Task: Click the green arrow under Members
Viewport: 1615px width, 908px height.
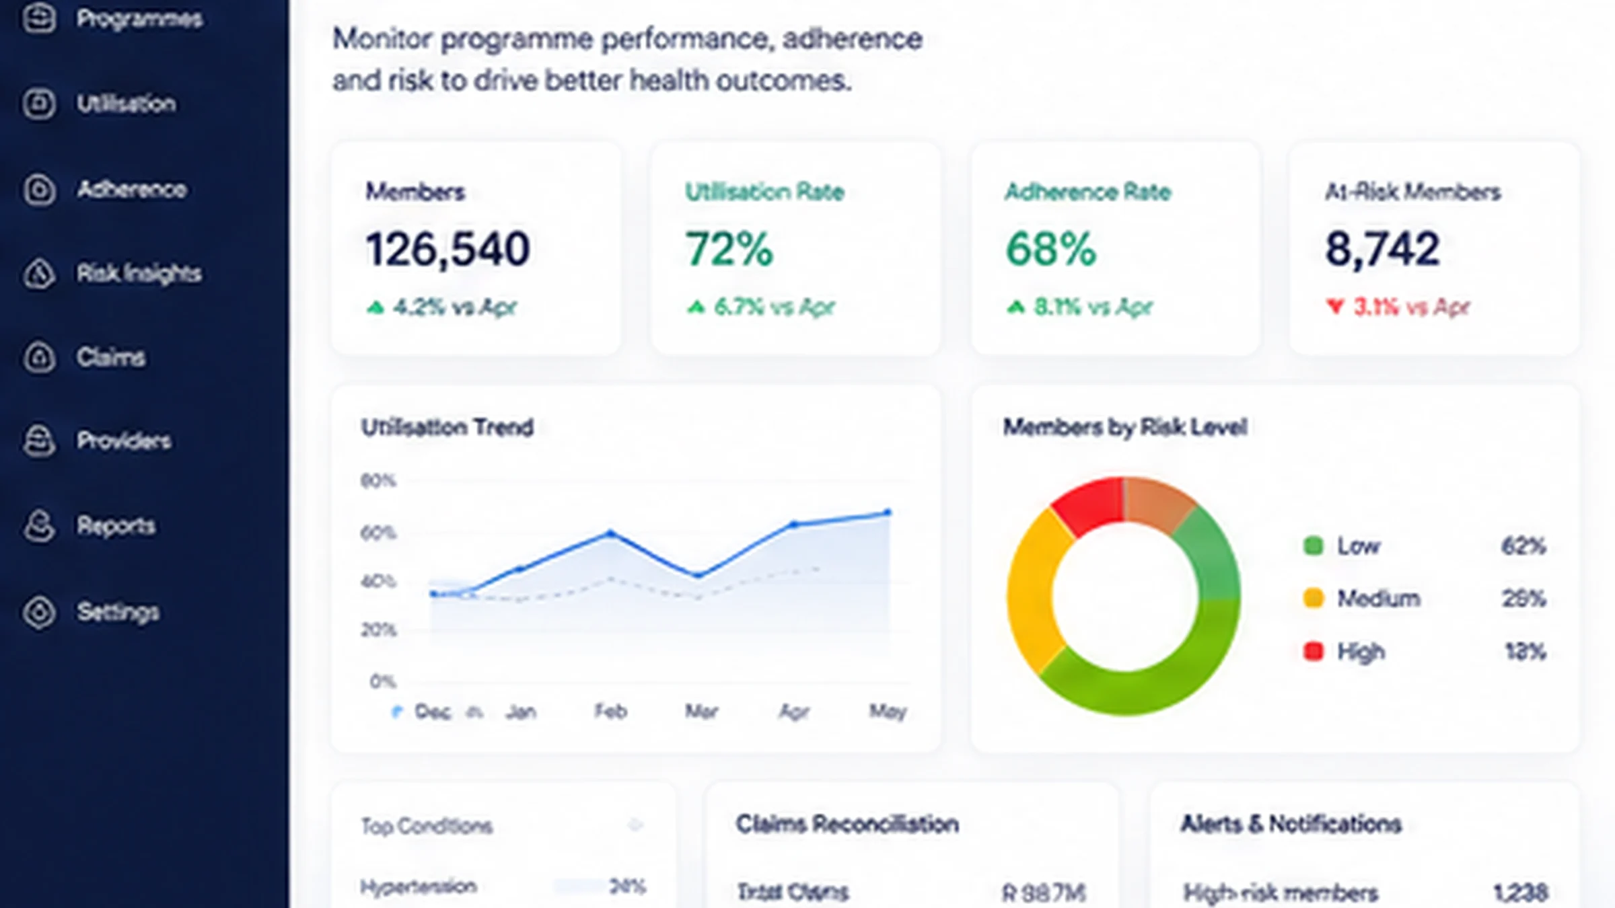Action: pos(375,307)
